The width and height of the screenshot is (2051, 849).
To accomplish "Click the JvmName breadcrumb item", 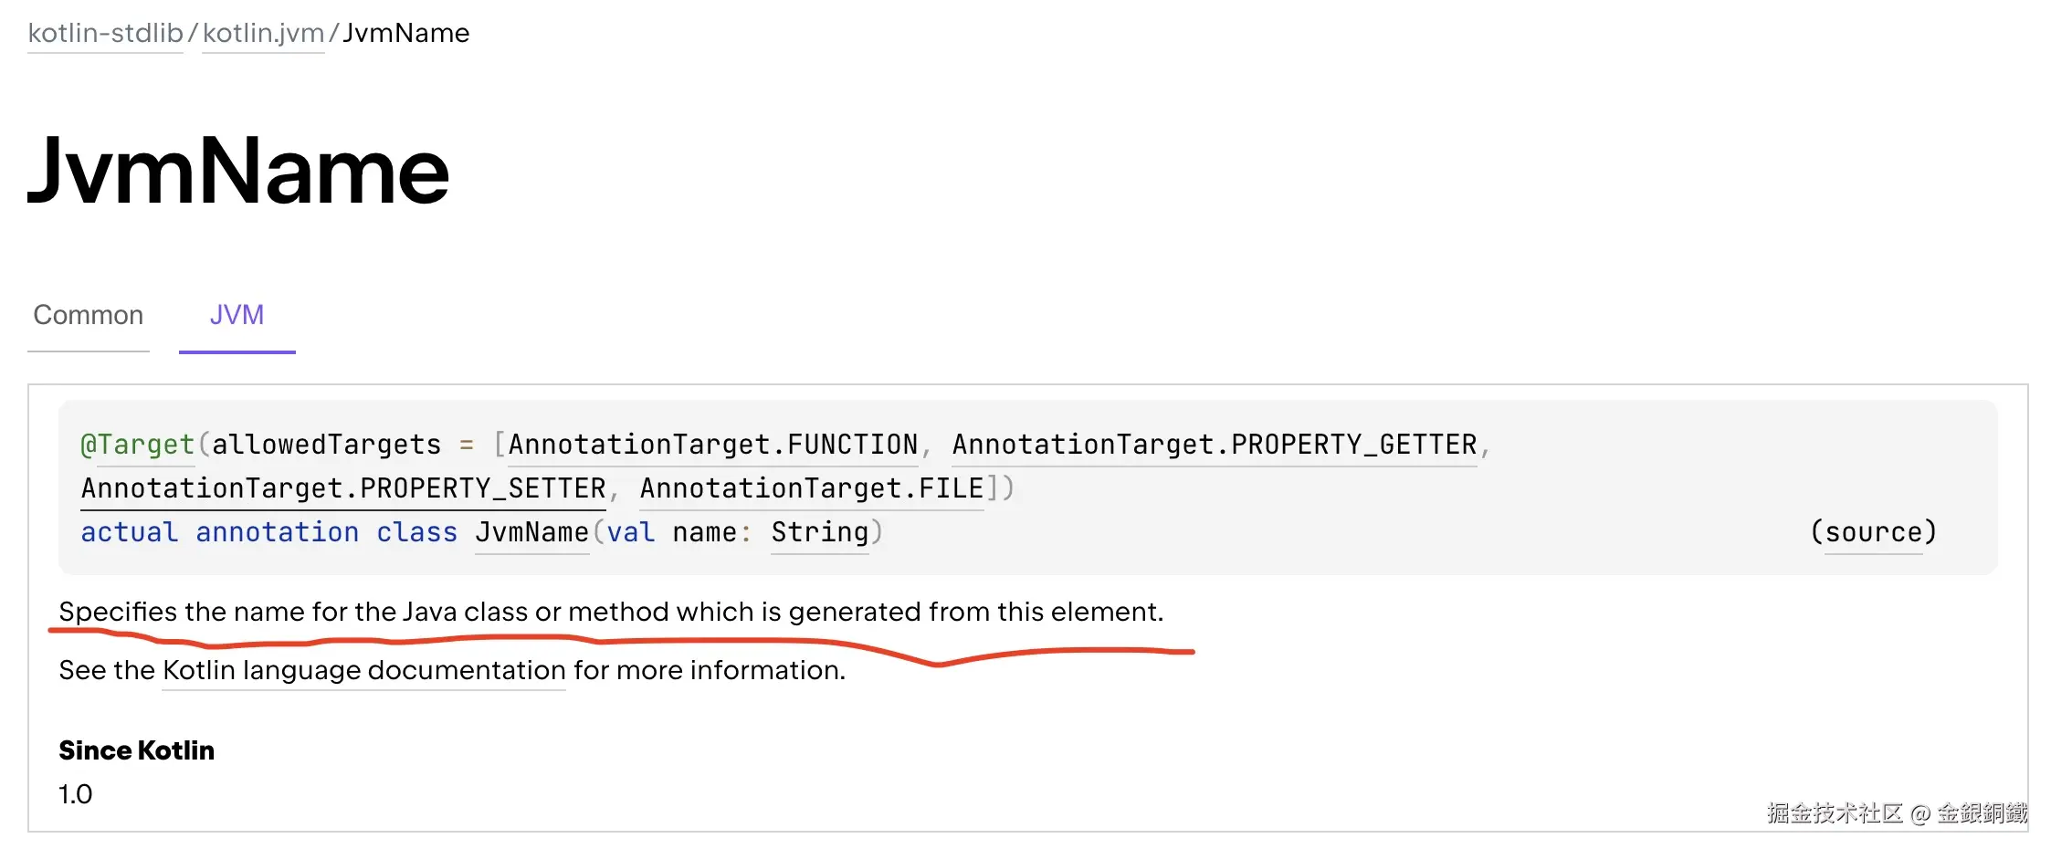I will click(405, 33).
